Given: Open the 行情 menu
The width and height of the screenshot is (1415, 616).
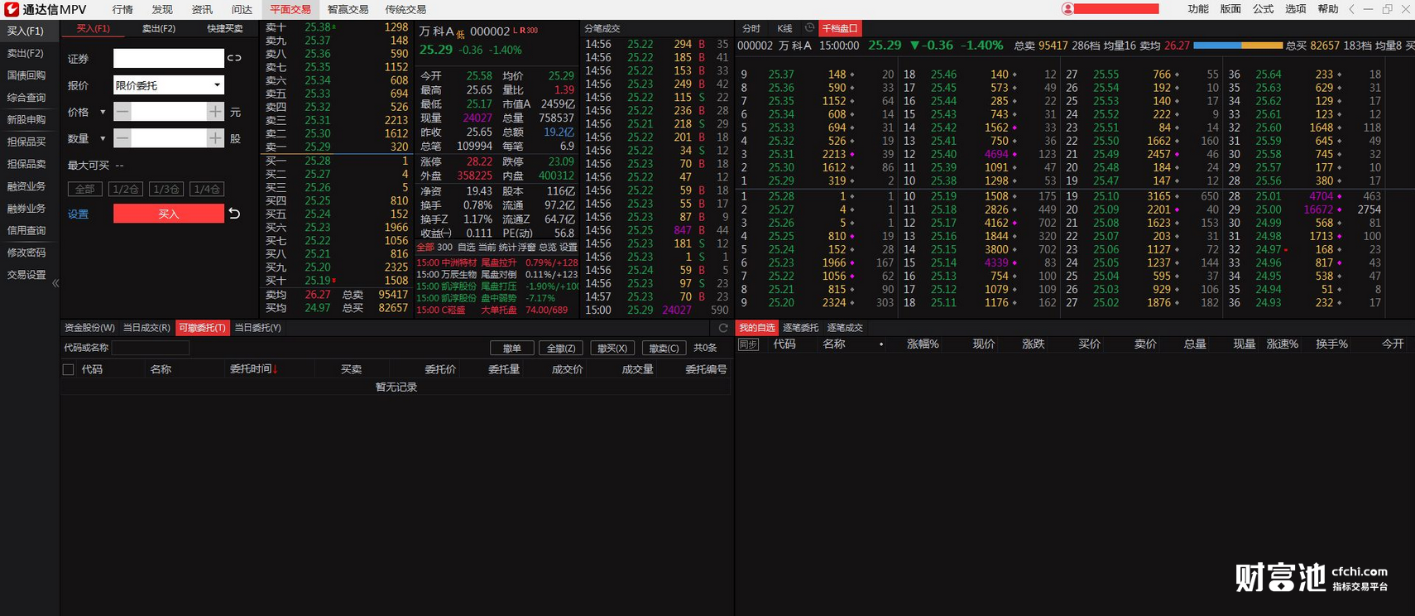Looking at the screenshot, I should 122,9.
